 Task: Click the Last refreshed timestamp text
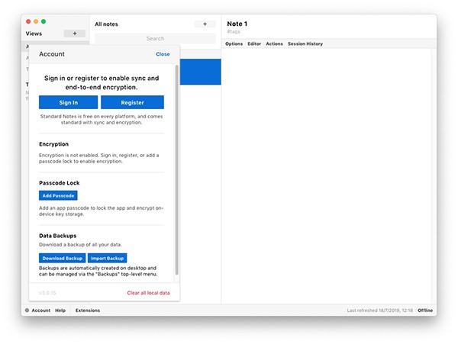[x=380, y=310]
